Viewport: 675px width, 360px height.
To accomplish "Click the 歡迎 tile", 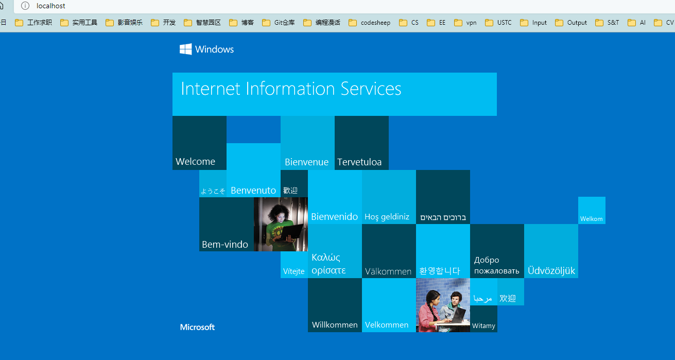I will point(294,183).
